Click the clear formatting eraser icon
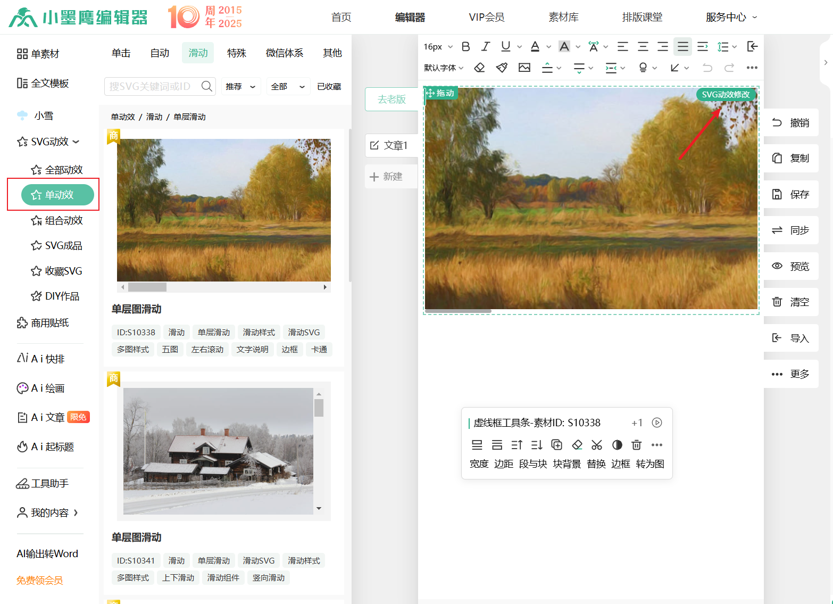 tap(479, 68)
